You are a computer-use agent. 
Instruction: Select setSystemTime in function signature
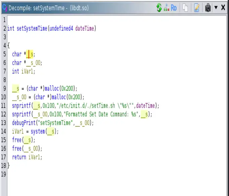(32, 28)
